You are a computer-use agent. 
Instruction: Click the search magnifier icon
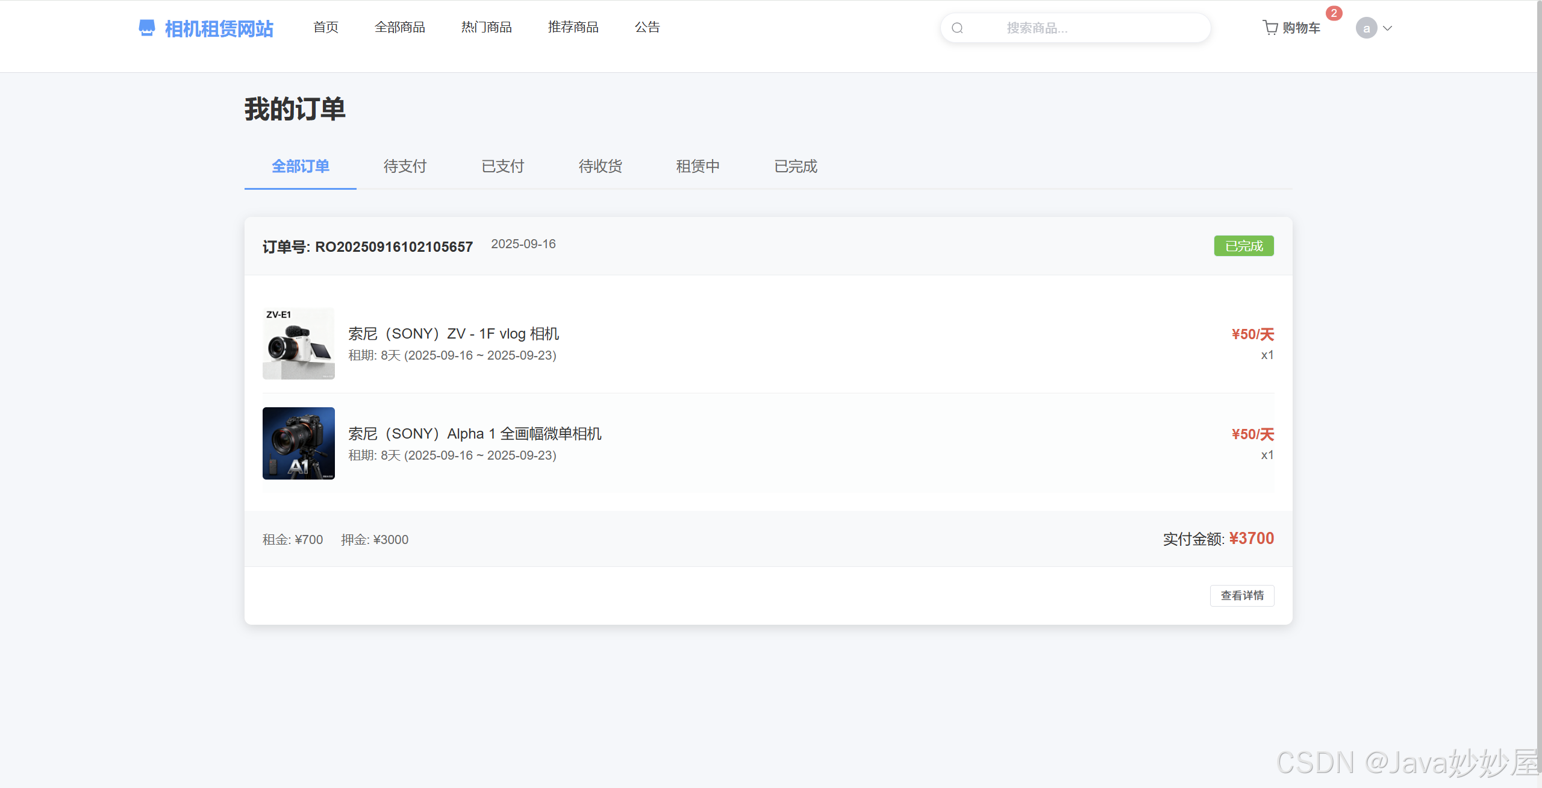pyautogui.click(x=957, y=28)
